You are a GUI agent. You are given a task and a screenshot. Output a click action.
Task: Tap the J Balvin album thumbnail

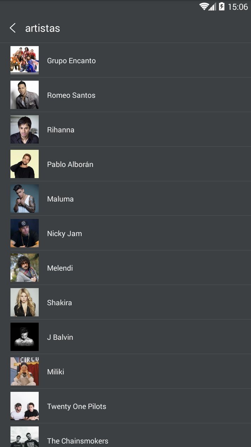[24, 337]
